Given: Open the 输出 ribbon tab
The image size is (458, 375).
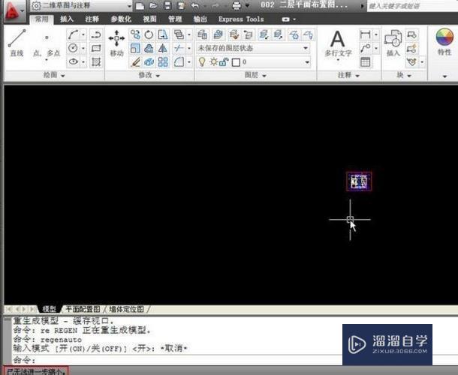Looking at the screenshot, I should click(200, 19).
